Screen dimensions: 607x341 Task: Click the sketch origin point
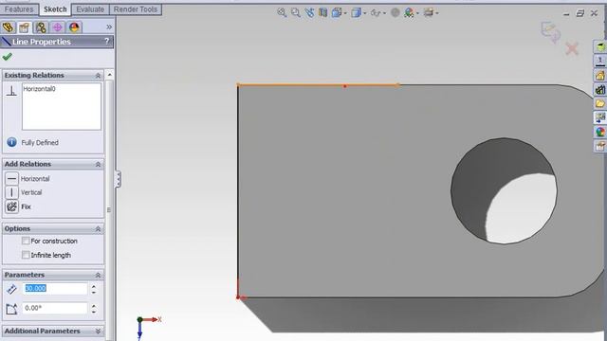pyautogui.click(x=238, y=296)
